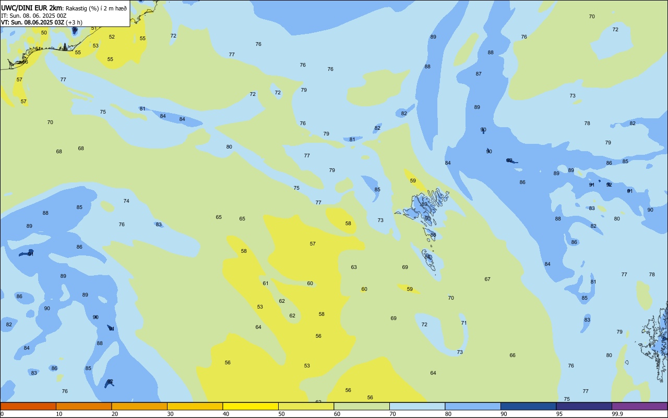
Task: Select the '40' tick label on the color scale
Action: coord(226,414)
